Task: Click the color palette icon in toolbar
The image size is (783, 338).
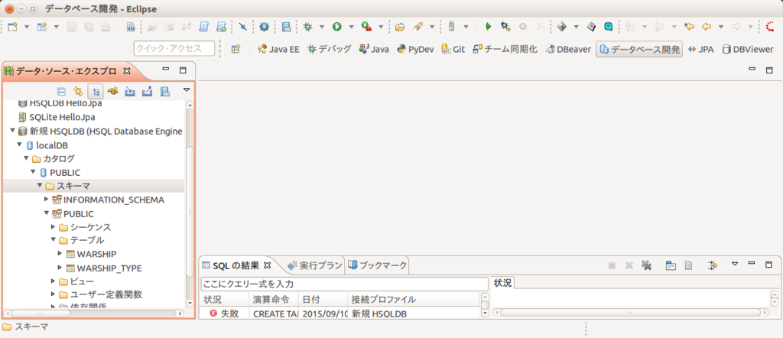Action: tap(591, 27)
